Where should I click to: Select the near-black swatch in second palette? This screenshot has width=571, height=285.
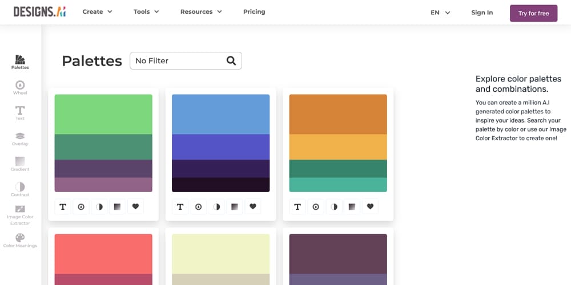pos(220,185)
